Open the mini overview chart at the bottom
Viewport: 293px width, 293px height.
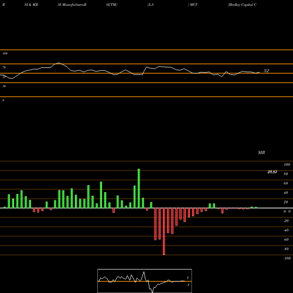(145, 281)
